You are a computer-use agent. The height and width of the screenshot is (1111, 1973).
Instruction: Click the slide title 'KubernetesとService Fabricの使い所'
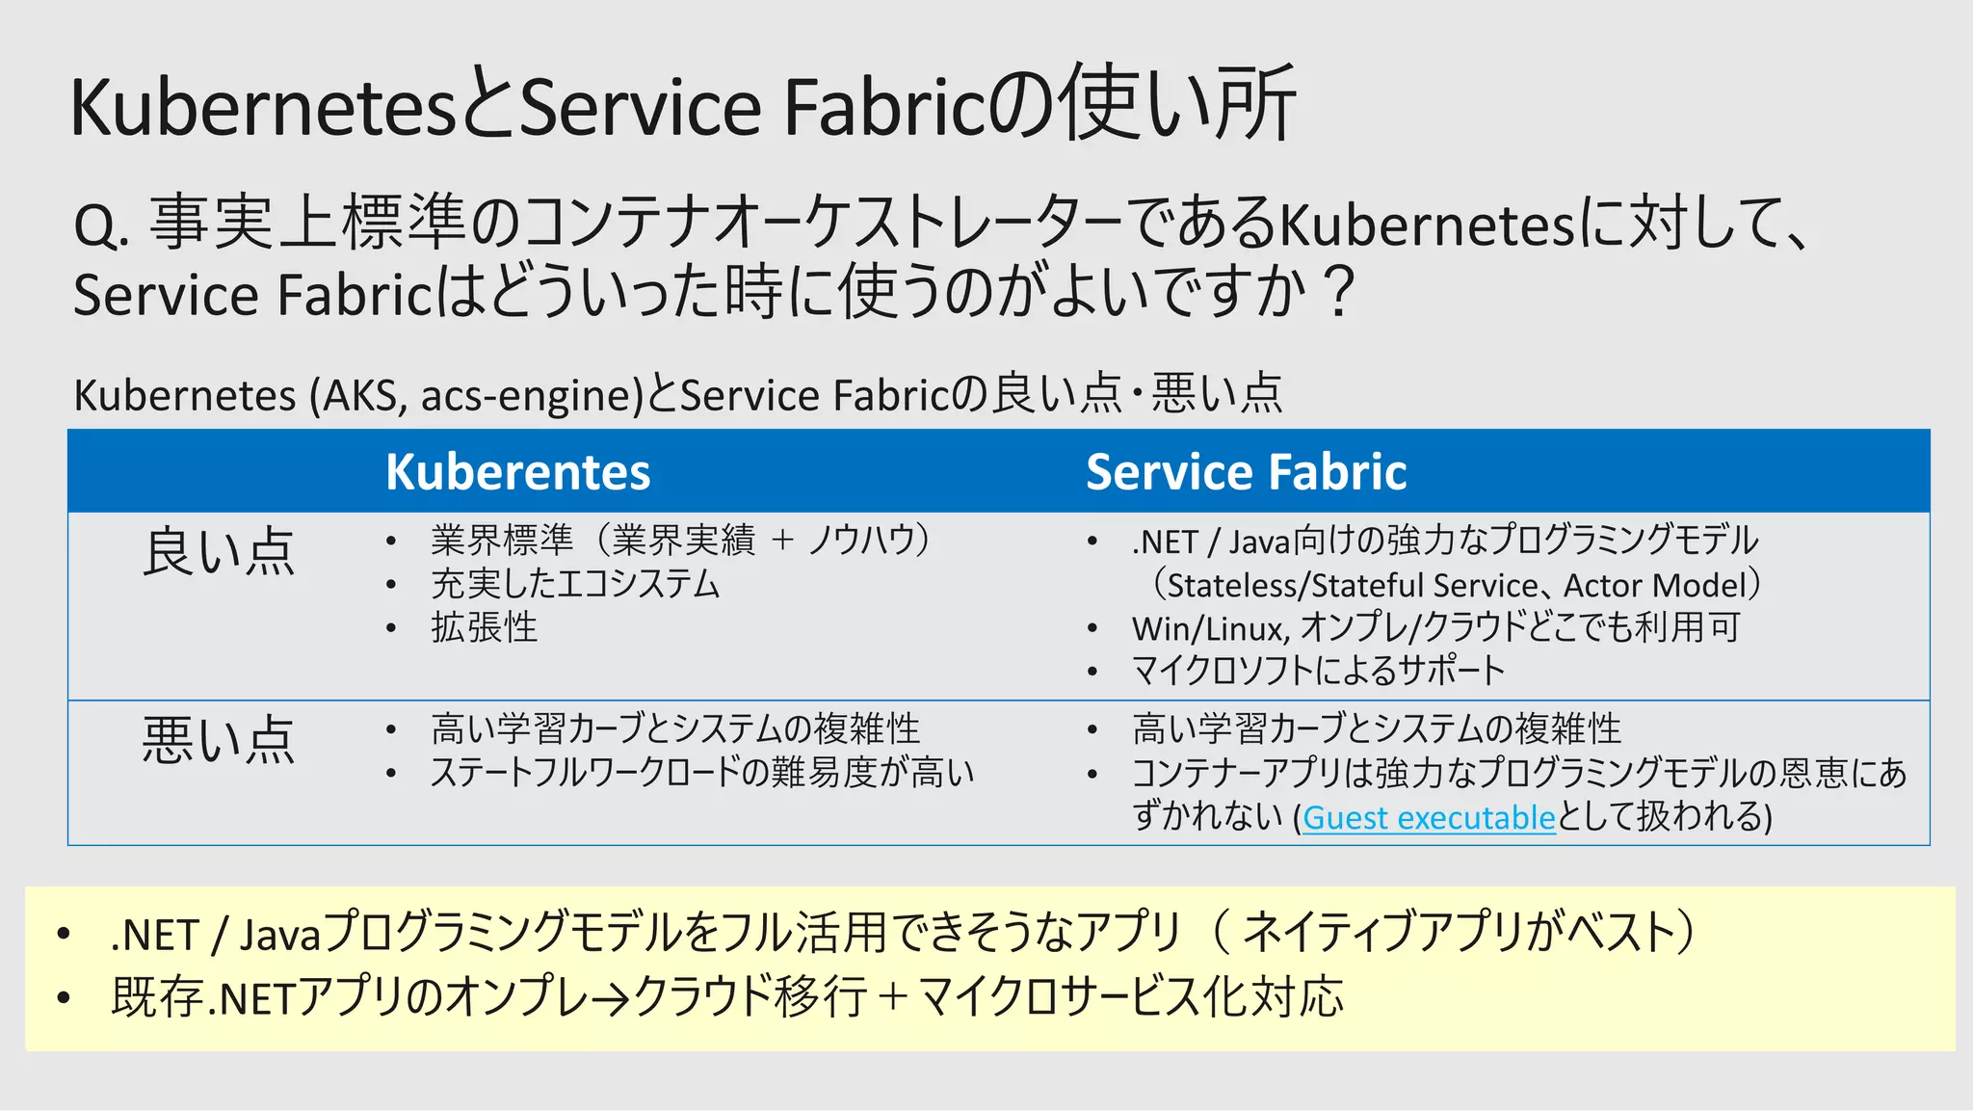click(683, 104)
